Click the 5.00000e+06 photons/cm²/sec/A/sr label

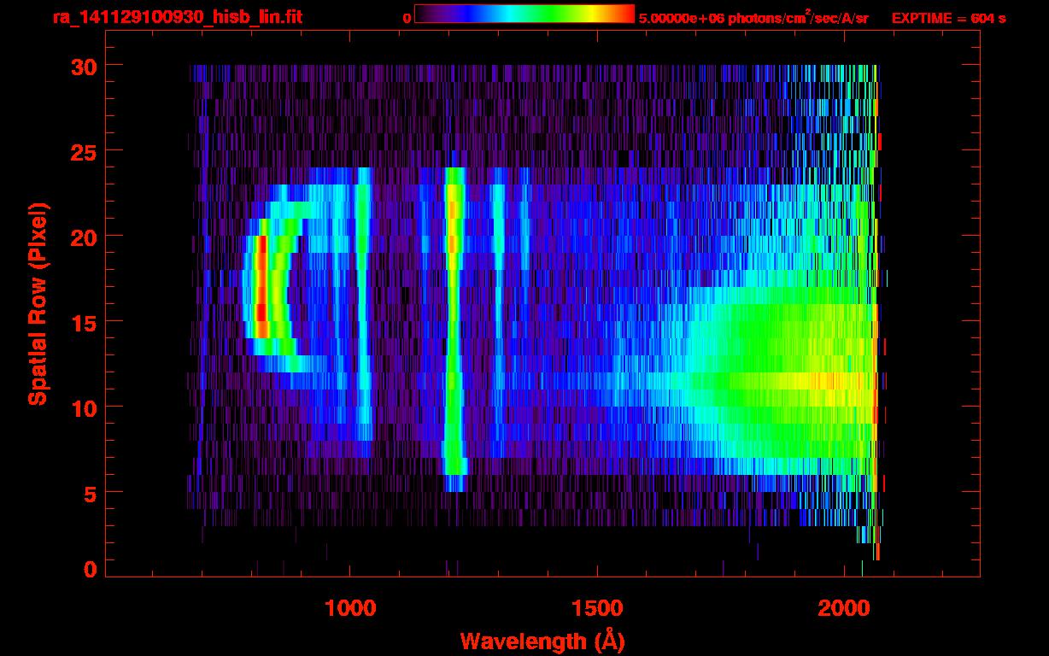point(753,18)
